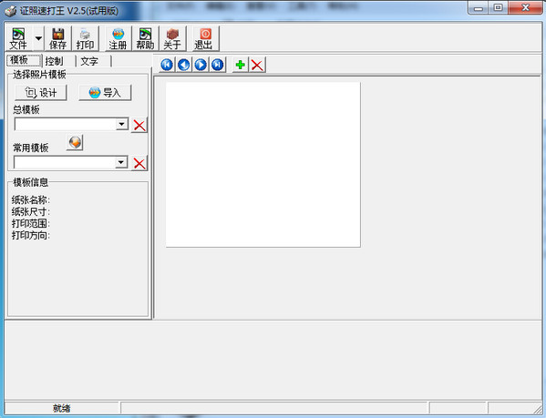The height and width of the screenshot is (418, 546).
Task: Click the 注册 (Register) toolbar icon
Action: 118,38
